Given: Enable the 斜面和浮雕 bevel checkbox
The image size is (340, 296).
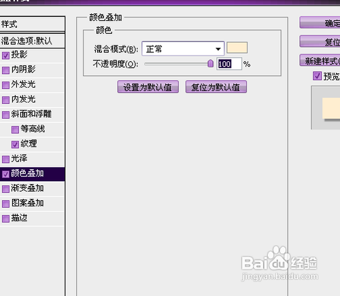Looking at the screenshot, I should coord(5,115).
